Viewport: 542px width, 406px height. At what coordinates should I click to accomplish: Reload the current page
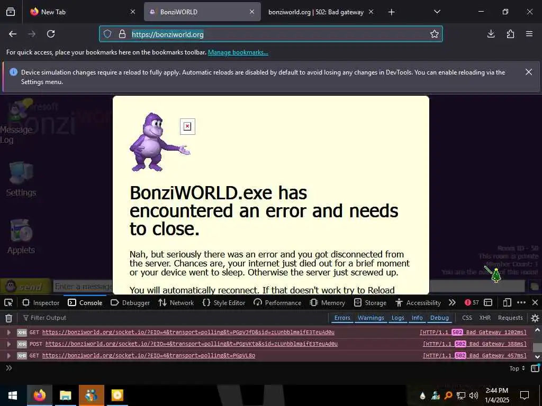point(51,34)
